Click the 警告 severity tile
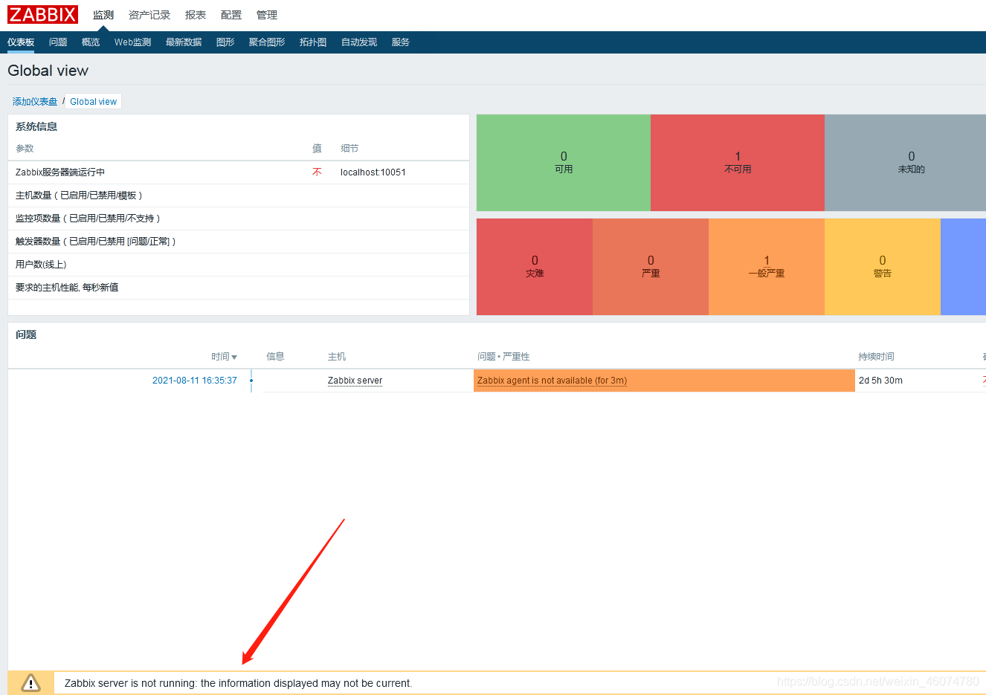Image resolution: width=986 pixels, height=695 pixels. click(883, 267)
